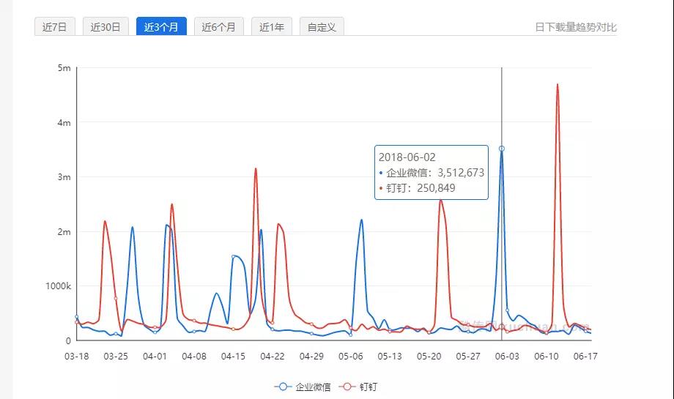
Task: Click the 06-17 x-axis date label
Action: (586, 357)
